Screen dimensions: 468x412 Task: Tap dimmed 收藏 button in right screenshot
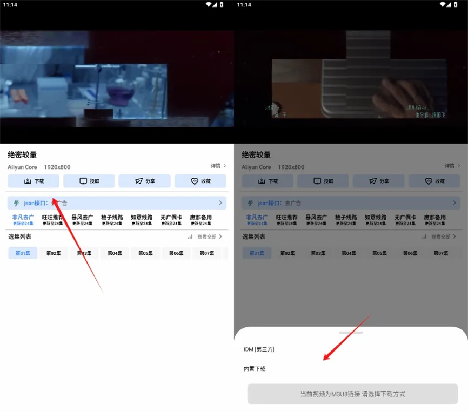[434, 181]
